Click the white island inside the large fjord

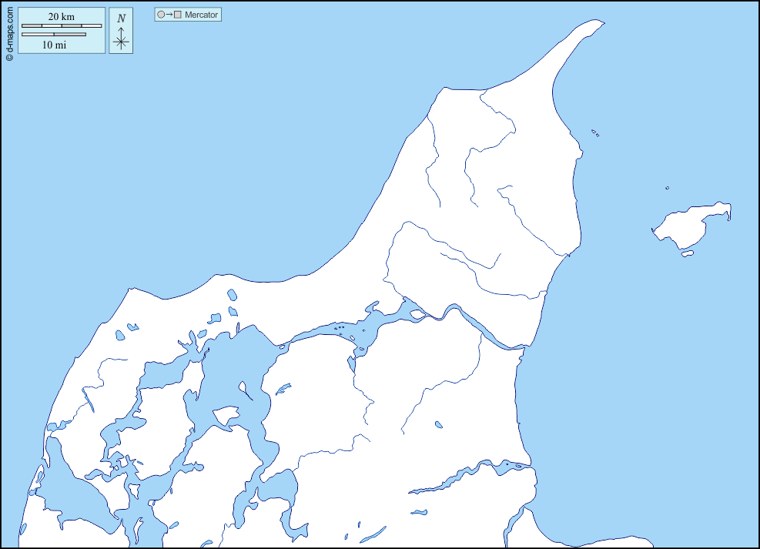226,416
